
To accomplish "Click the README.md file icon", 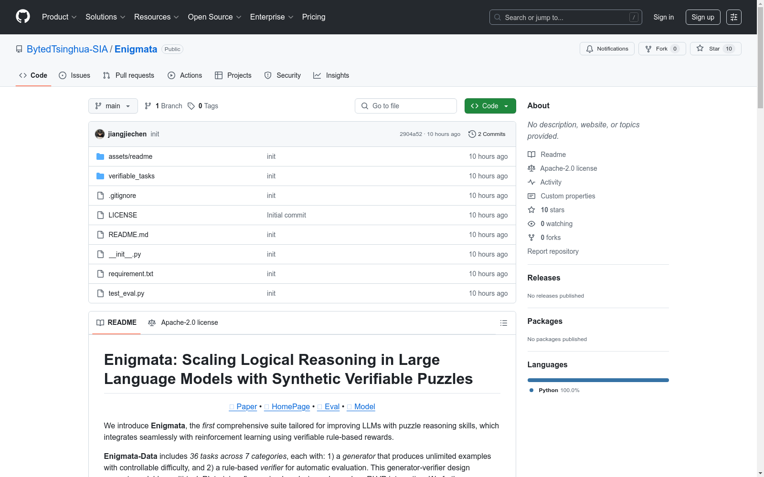I will (100, 235).
